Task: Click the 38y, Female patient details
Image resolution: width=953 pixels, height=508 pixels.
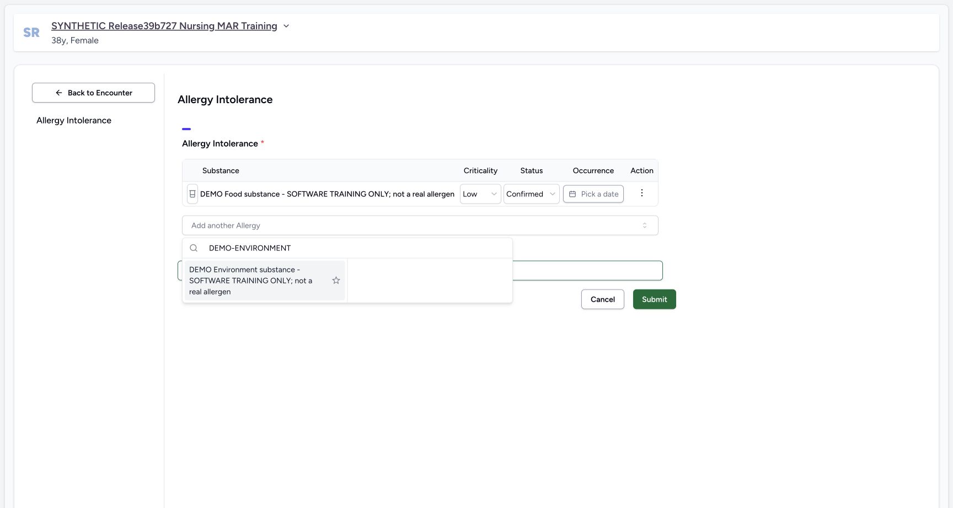Action: tap(75, 40)
